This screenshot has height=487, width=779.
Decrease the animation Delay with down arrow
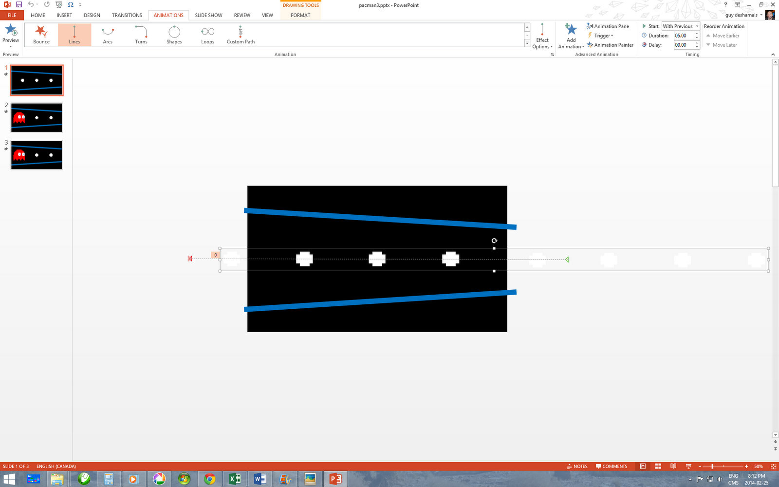click(697, 47)
